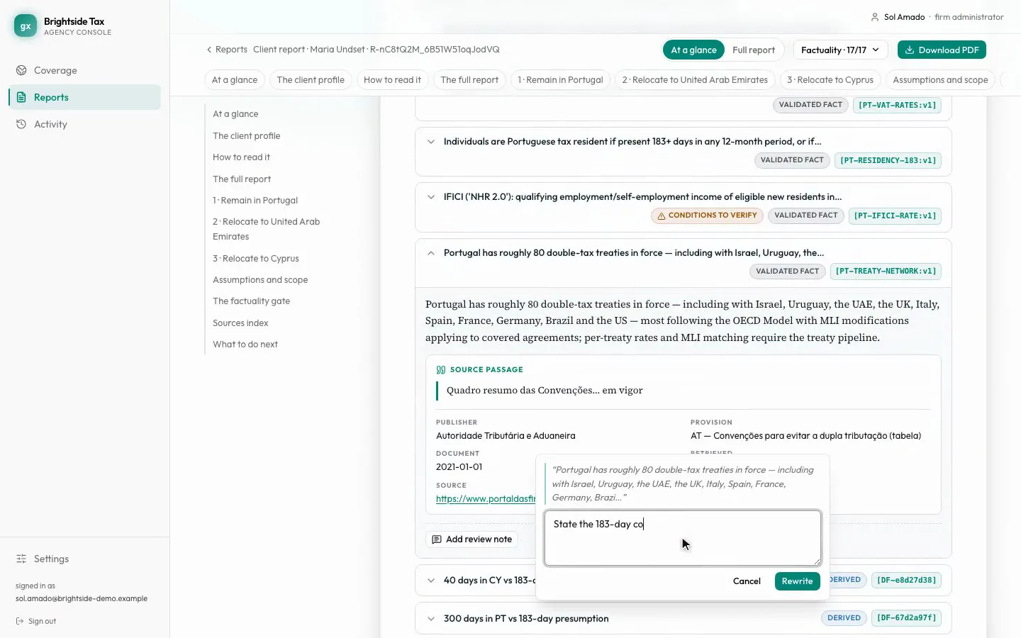Expand the '40 days in CY vs 183' row
The width and height of the screenshot is (1021, 638).
431,581
